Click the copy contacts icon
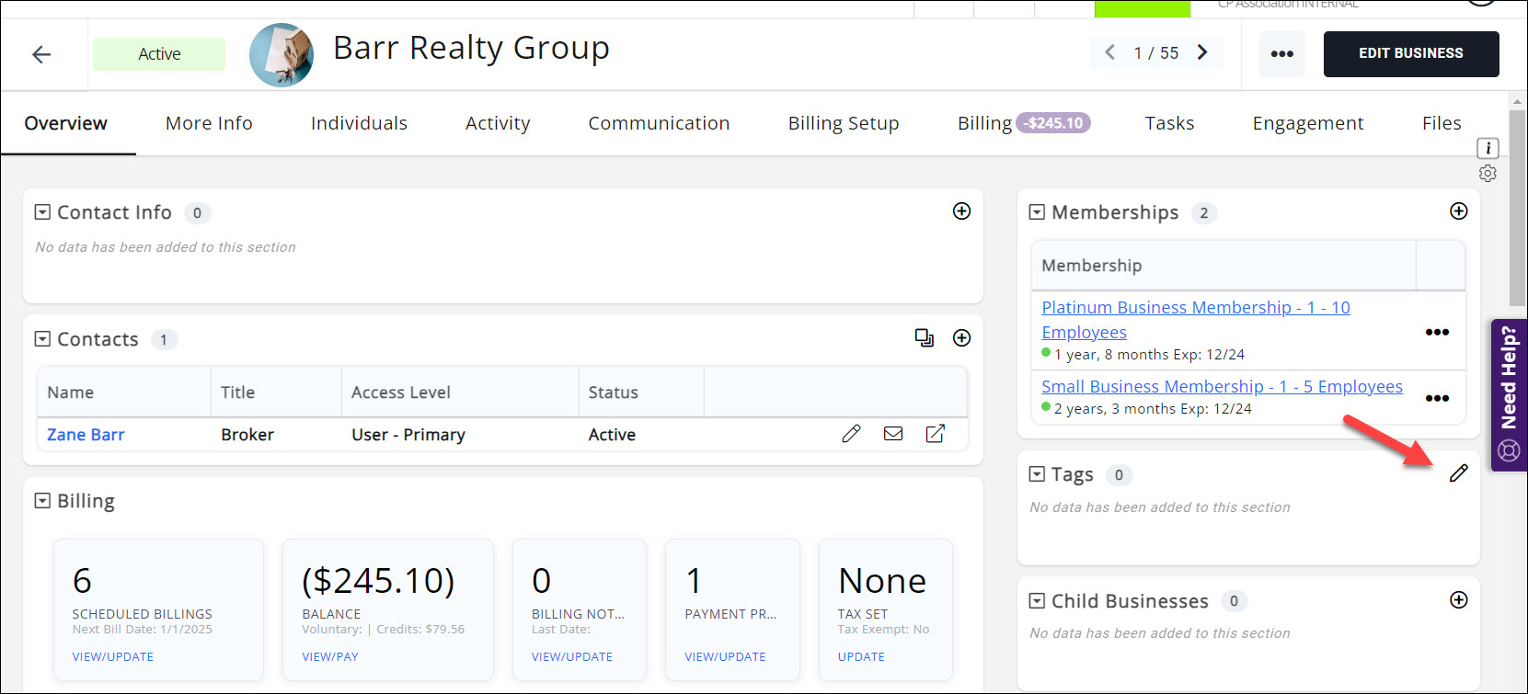The width and height of the screenshot is (1528, 694). click(924, 338)
